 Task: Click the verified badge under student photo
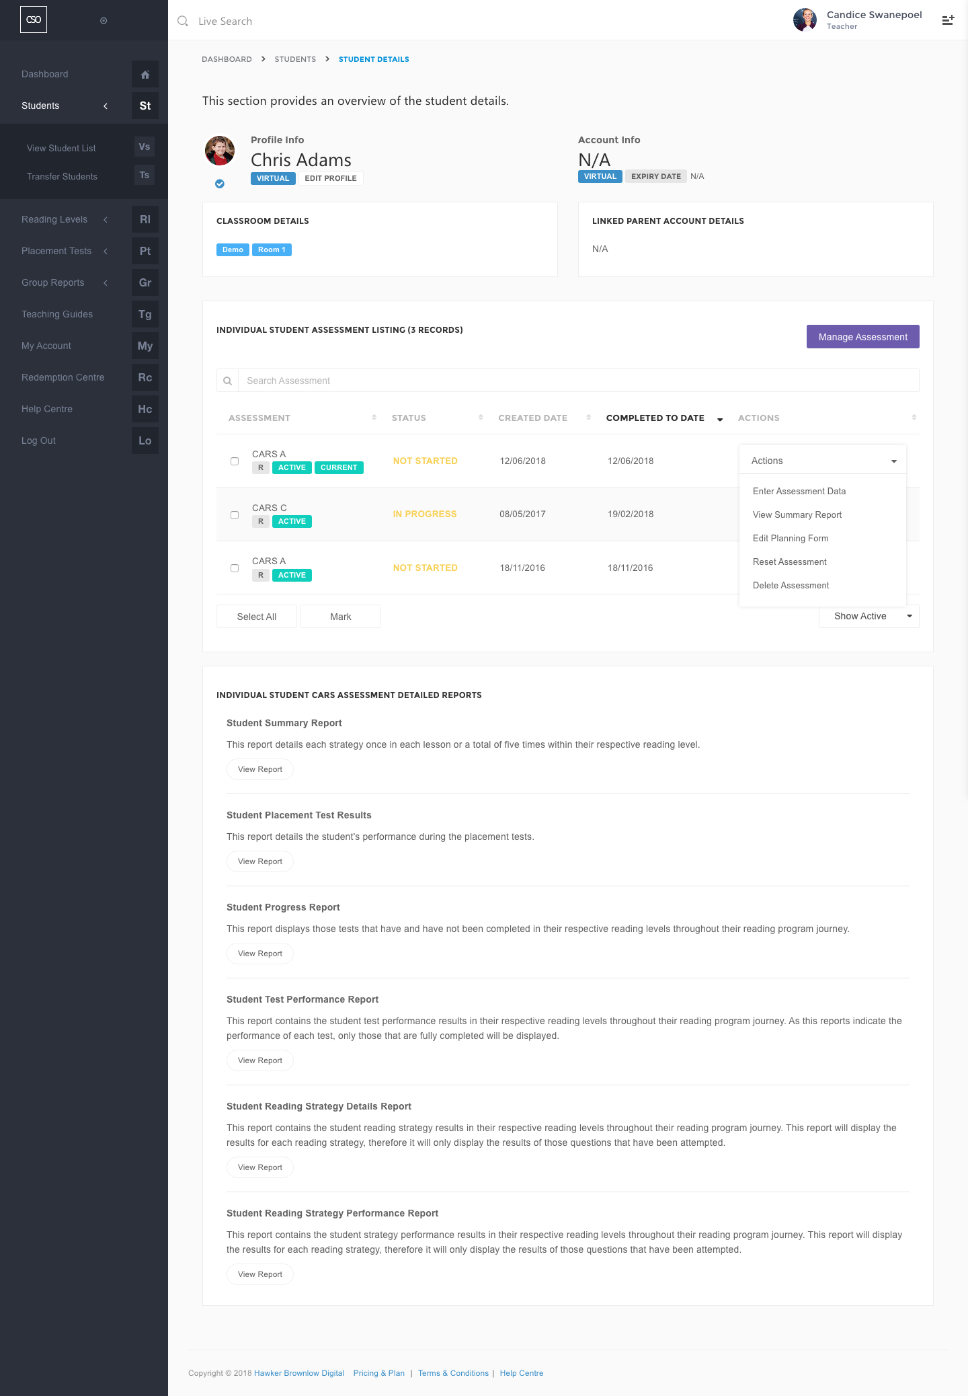coord(220,184)
